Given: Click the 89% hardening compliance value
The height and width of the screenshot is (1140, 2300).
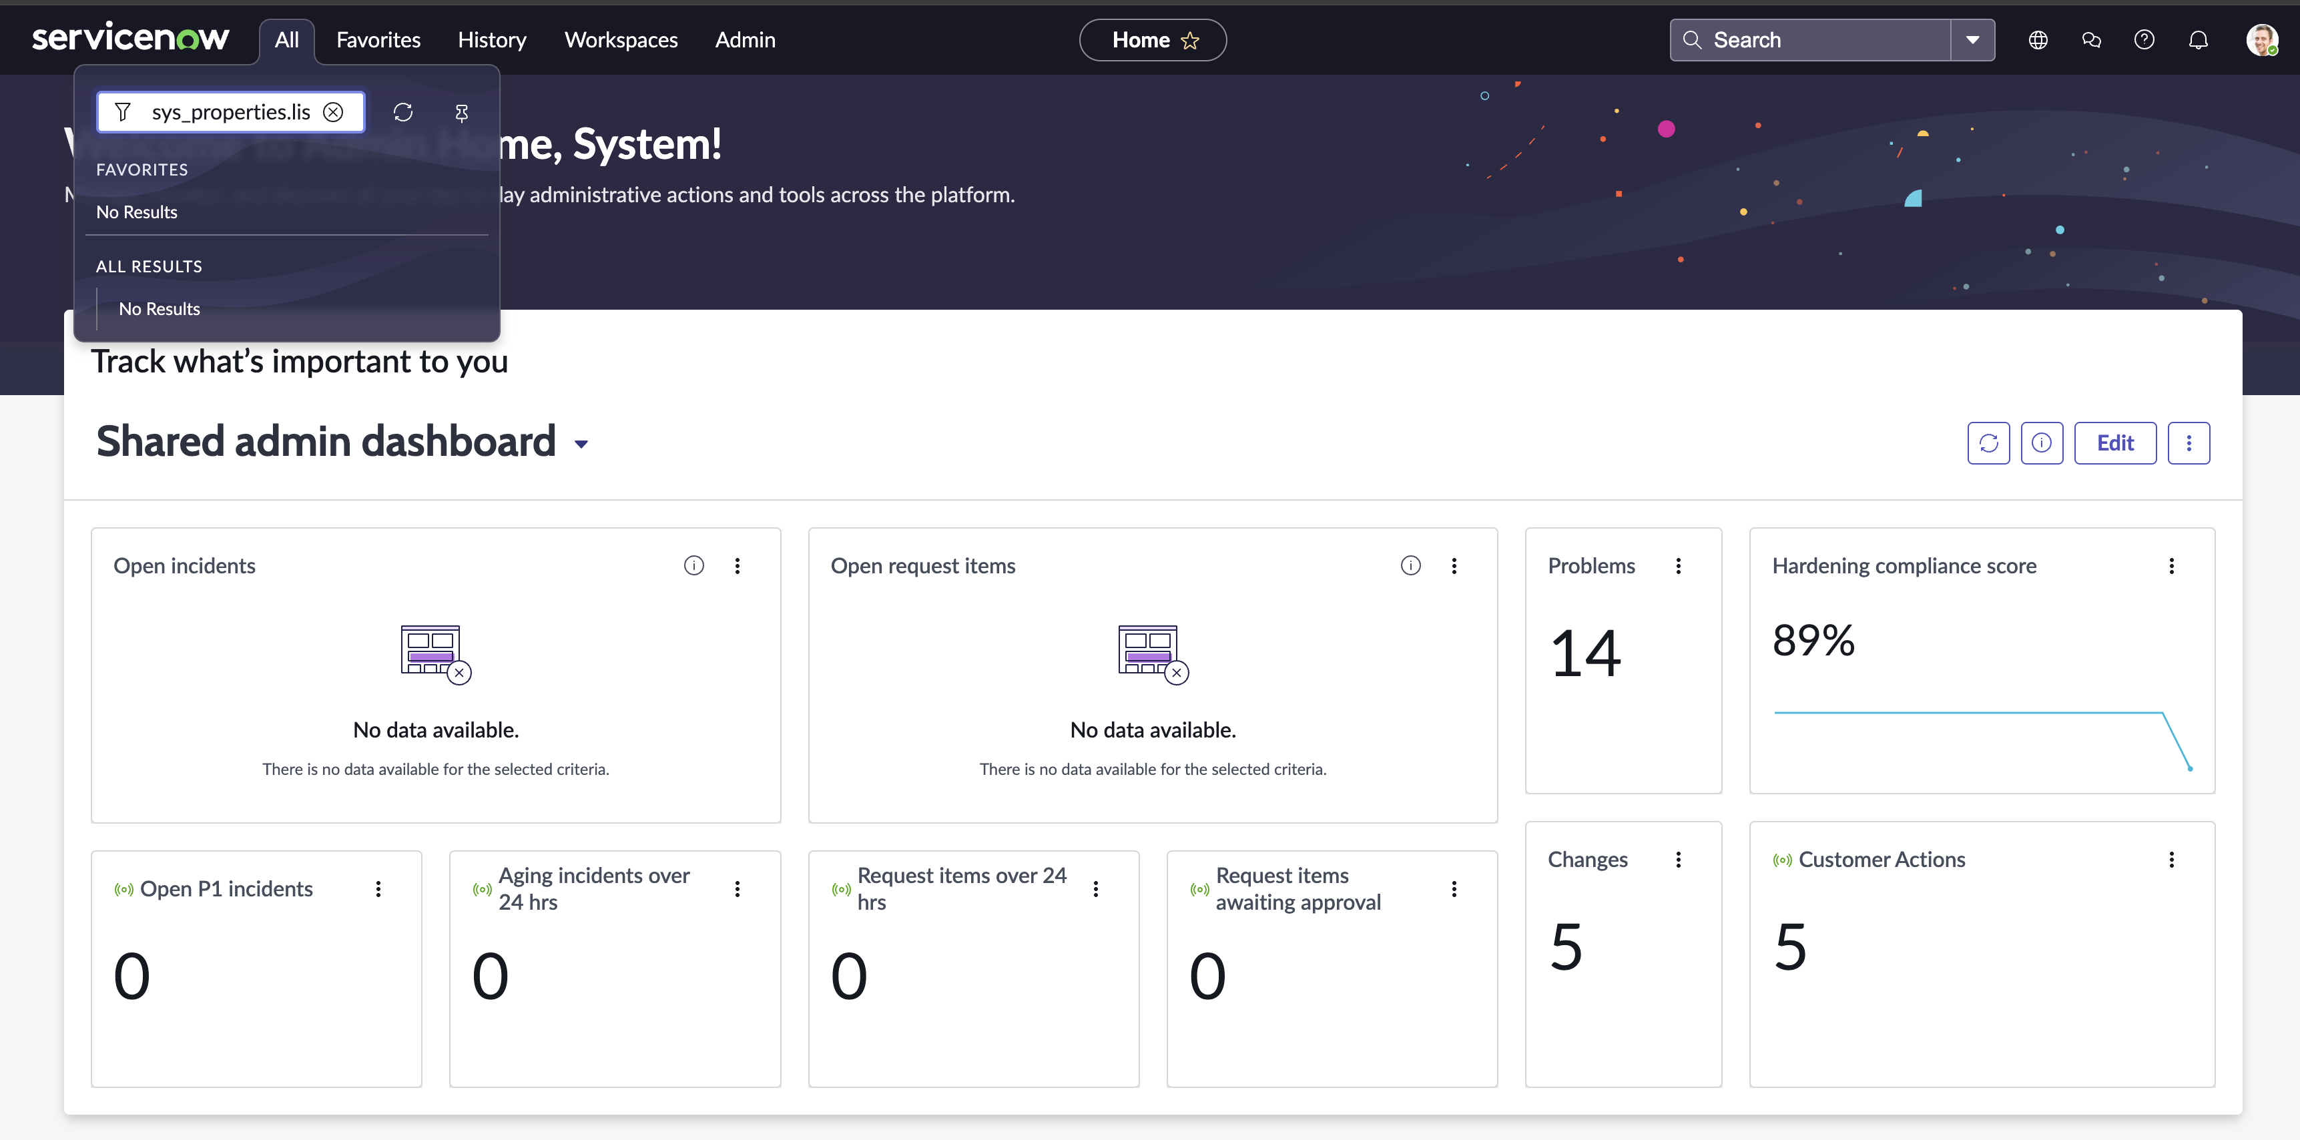Looking at the screenshot, I should pos(1813,640).
